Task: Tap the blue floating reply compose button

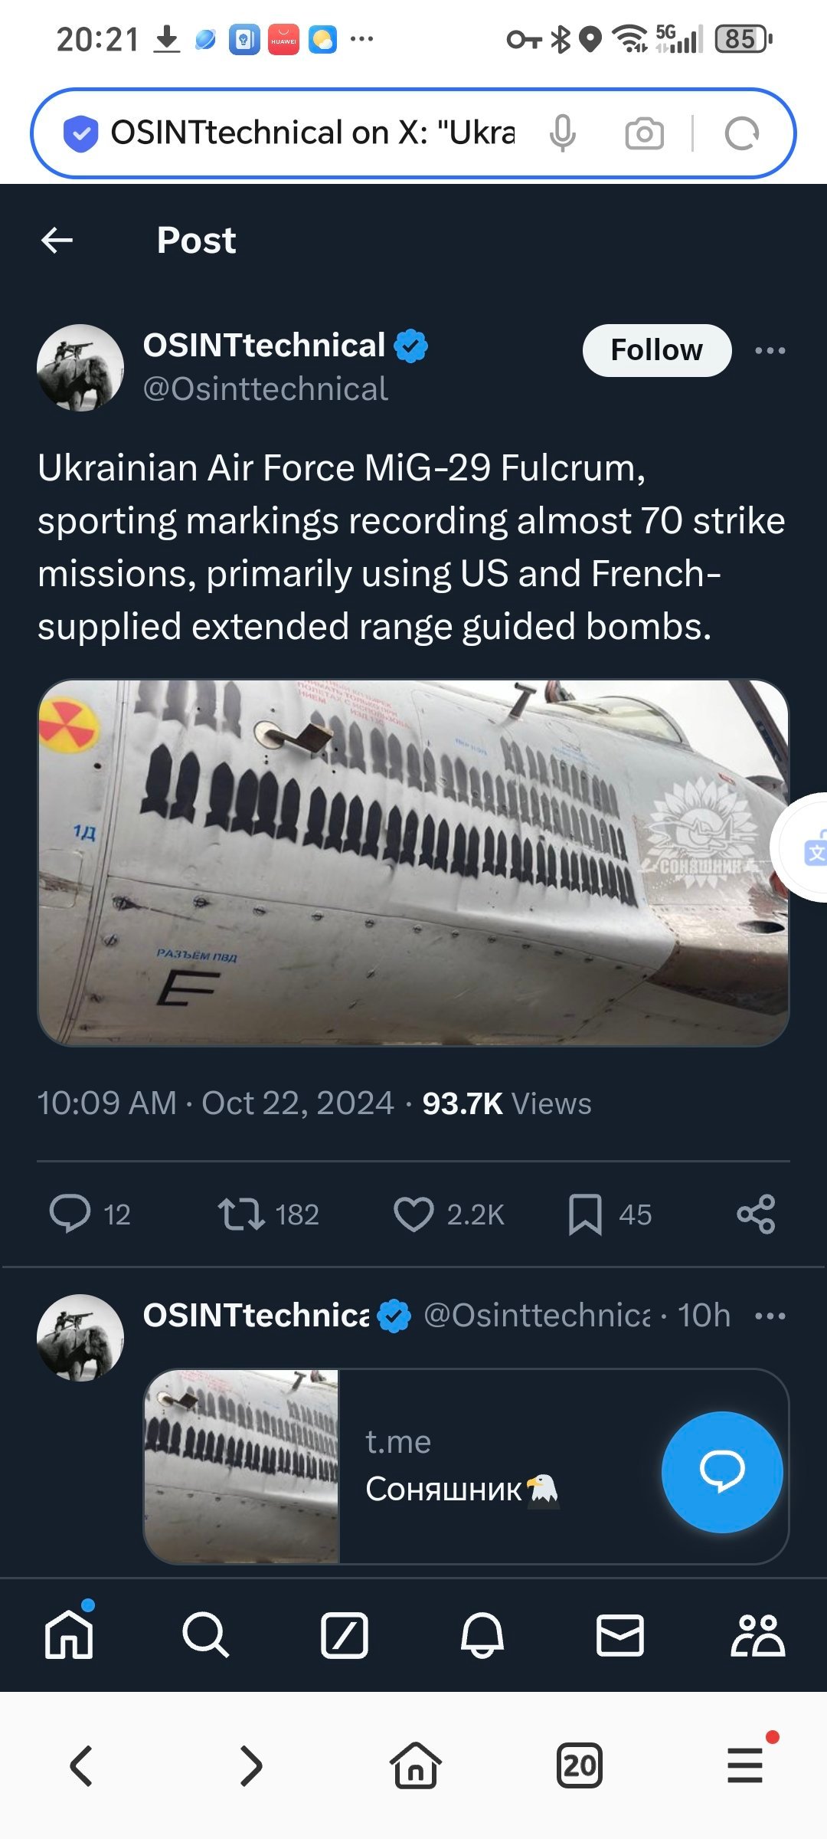Action: point(722,1472)
